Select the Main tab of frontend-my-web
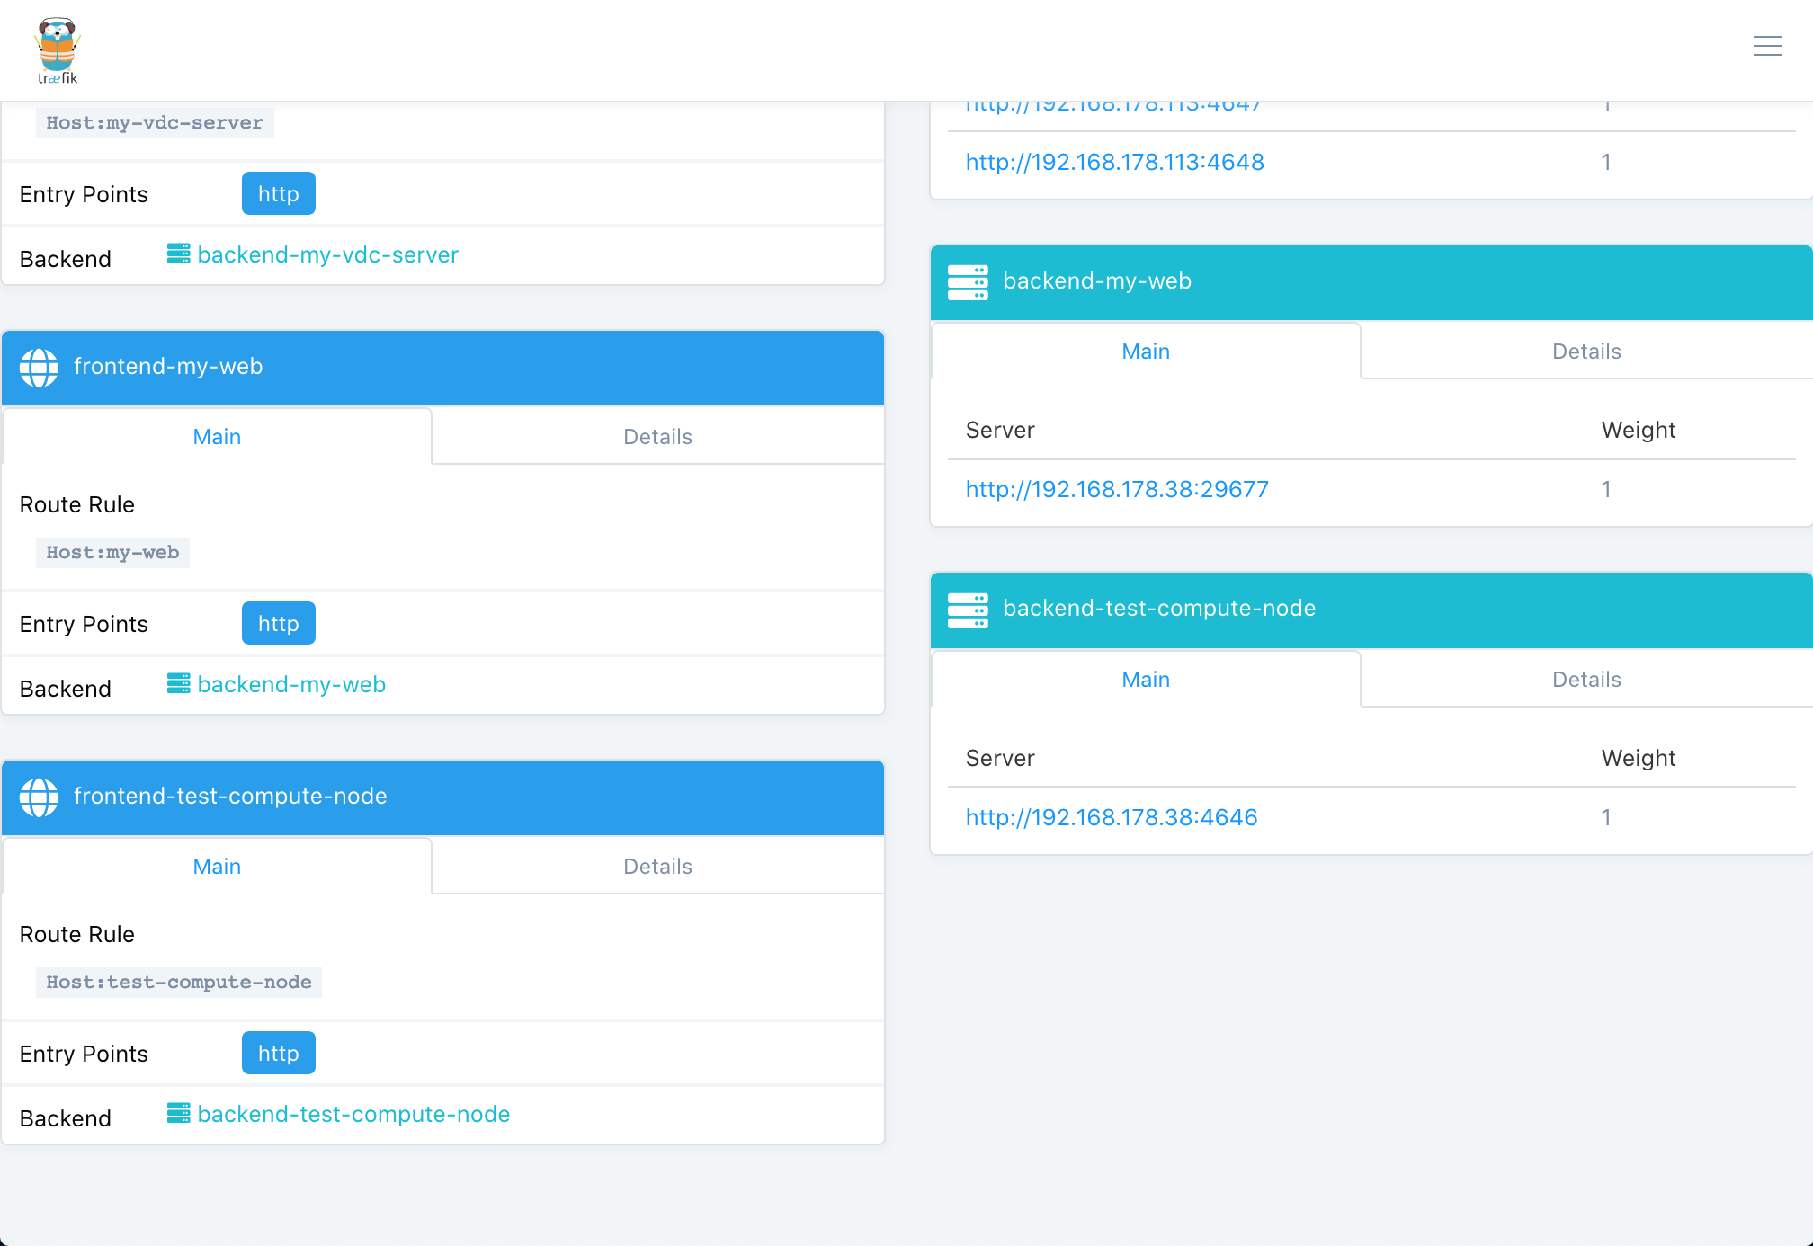The image size is (1813, 1246). 217,437
